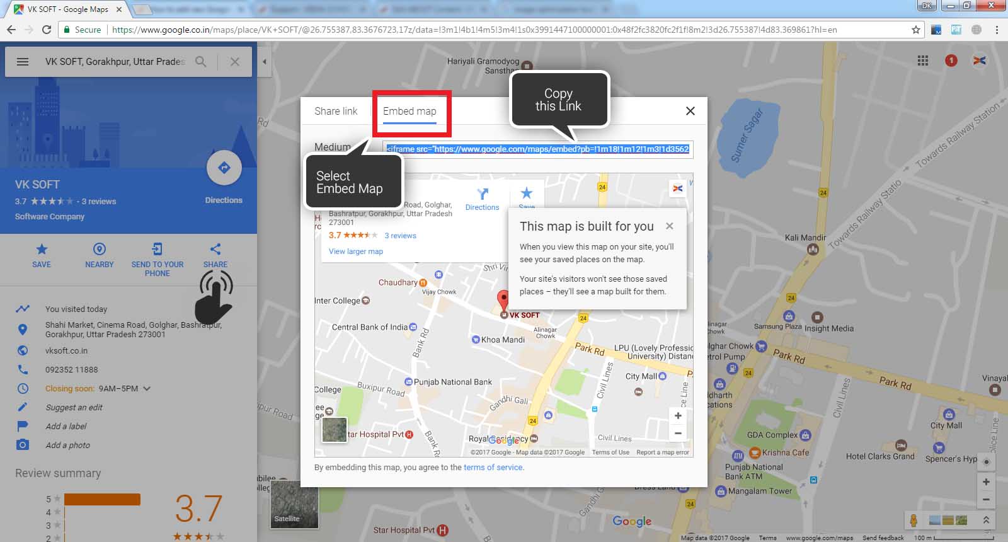1008x542 pixels.
Task: Select Add a label
Action: click(66, 426)
